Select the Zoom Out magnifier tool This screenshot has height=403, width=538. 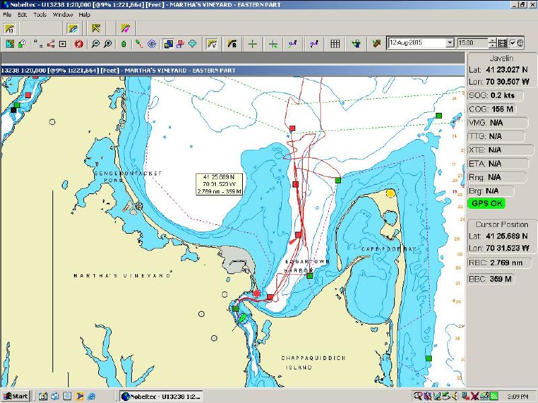(96, 44)
